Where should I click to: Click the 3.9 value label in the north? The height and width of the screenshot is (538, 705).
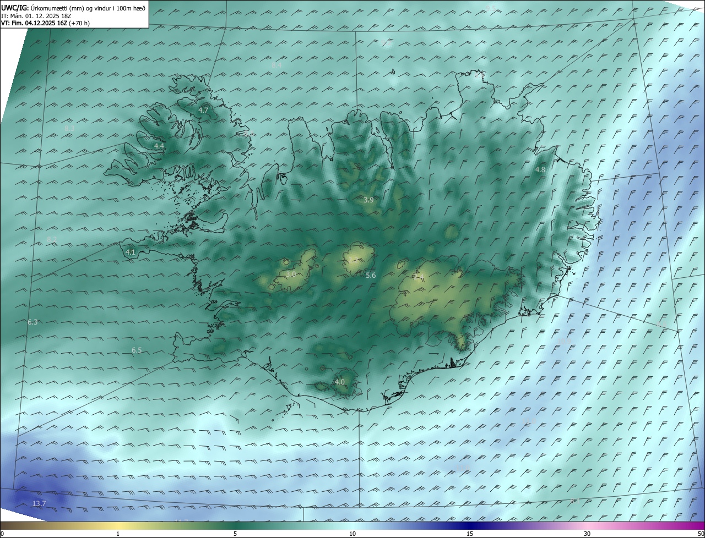368,200
